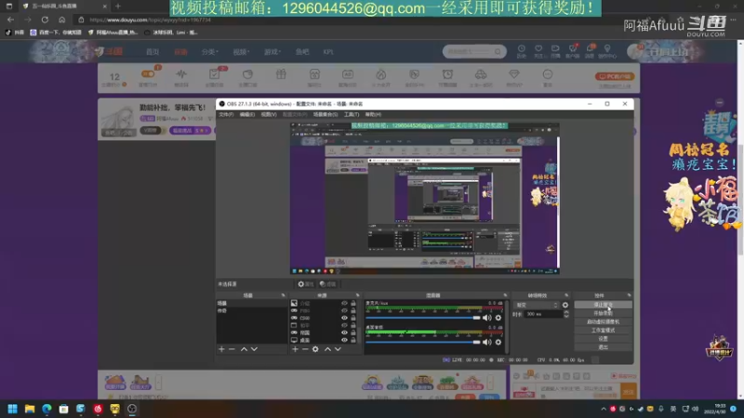Mute the 麦克风/Aux channel speaker

point(486,318)
